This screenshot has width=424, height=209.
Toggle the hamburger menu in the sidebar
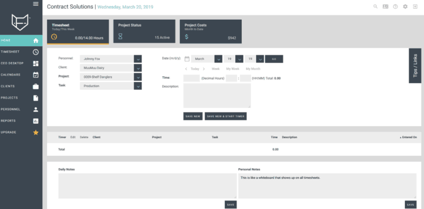[36, 4]
